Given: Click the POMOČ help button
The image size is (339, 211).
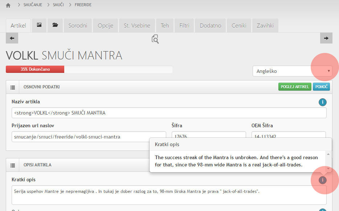Looking at the screenshot, I should 321,87.
